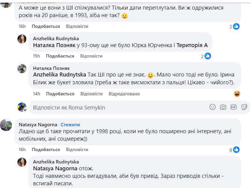Like Anzhelika Rudnytska's 15h comment
251x188 pixels.
(60, 56)
